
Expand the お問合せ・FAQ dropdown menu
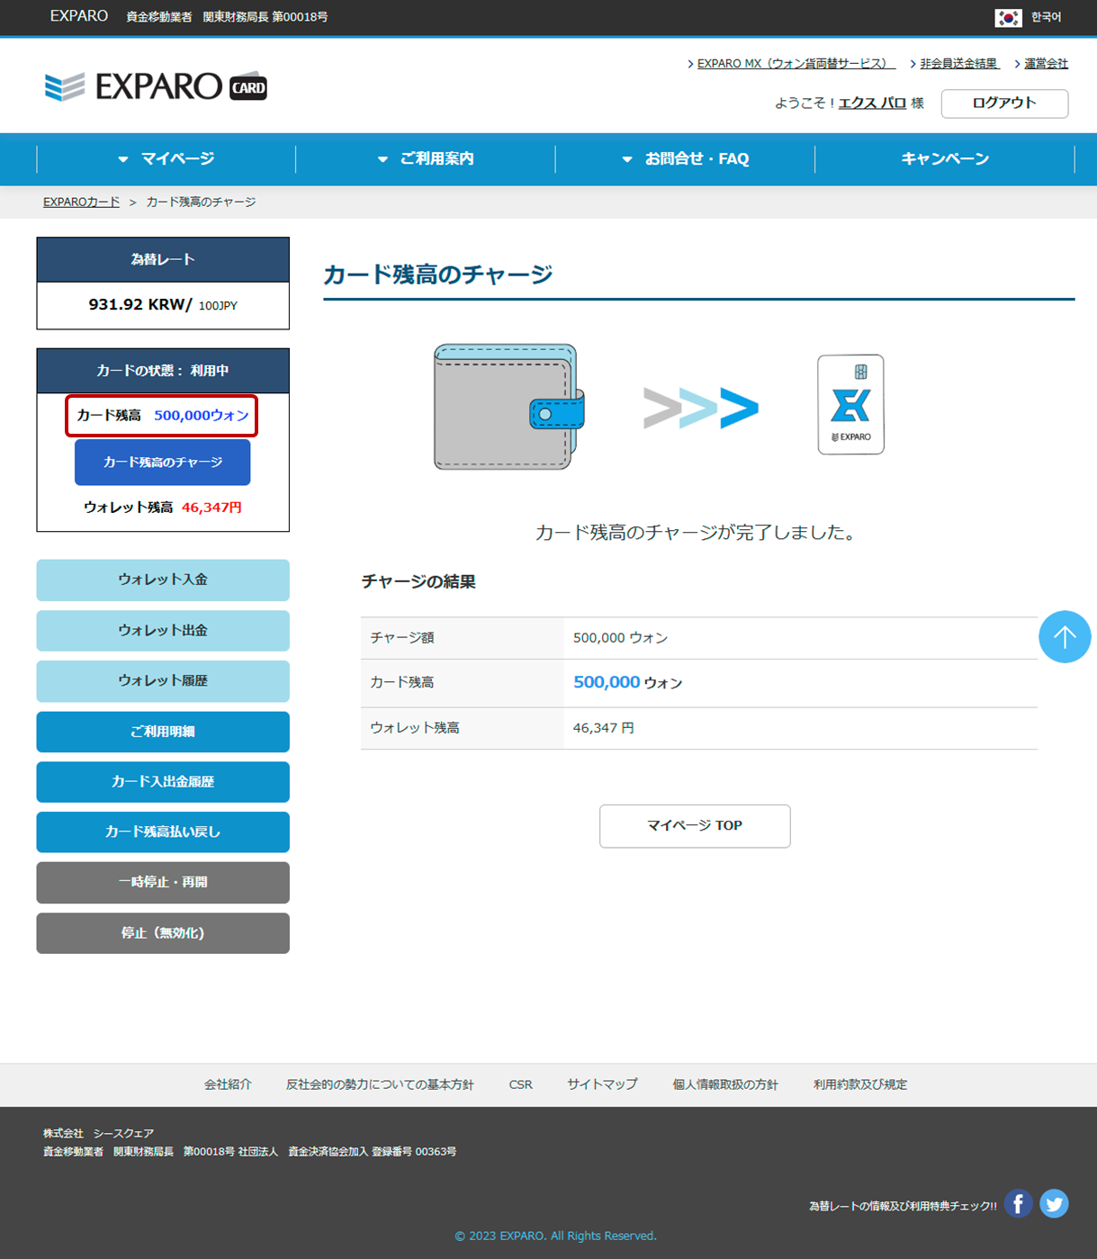tap(686, 159)
